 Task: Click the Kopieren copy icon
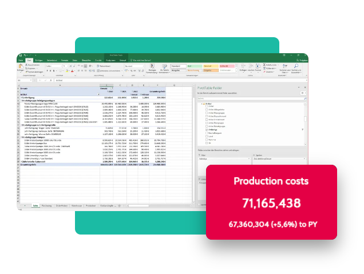26,69
